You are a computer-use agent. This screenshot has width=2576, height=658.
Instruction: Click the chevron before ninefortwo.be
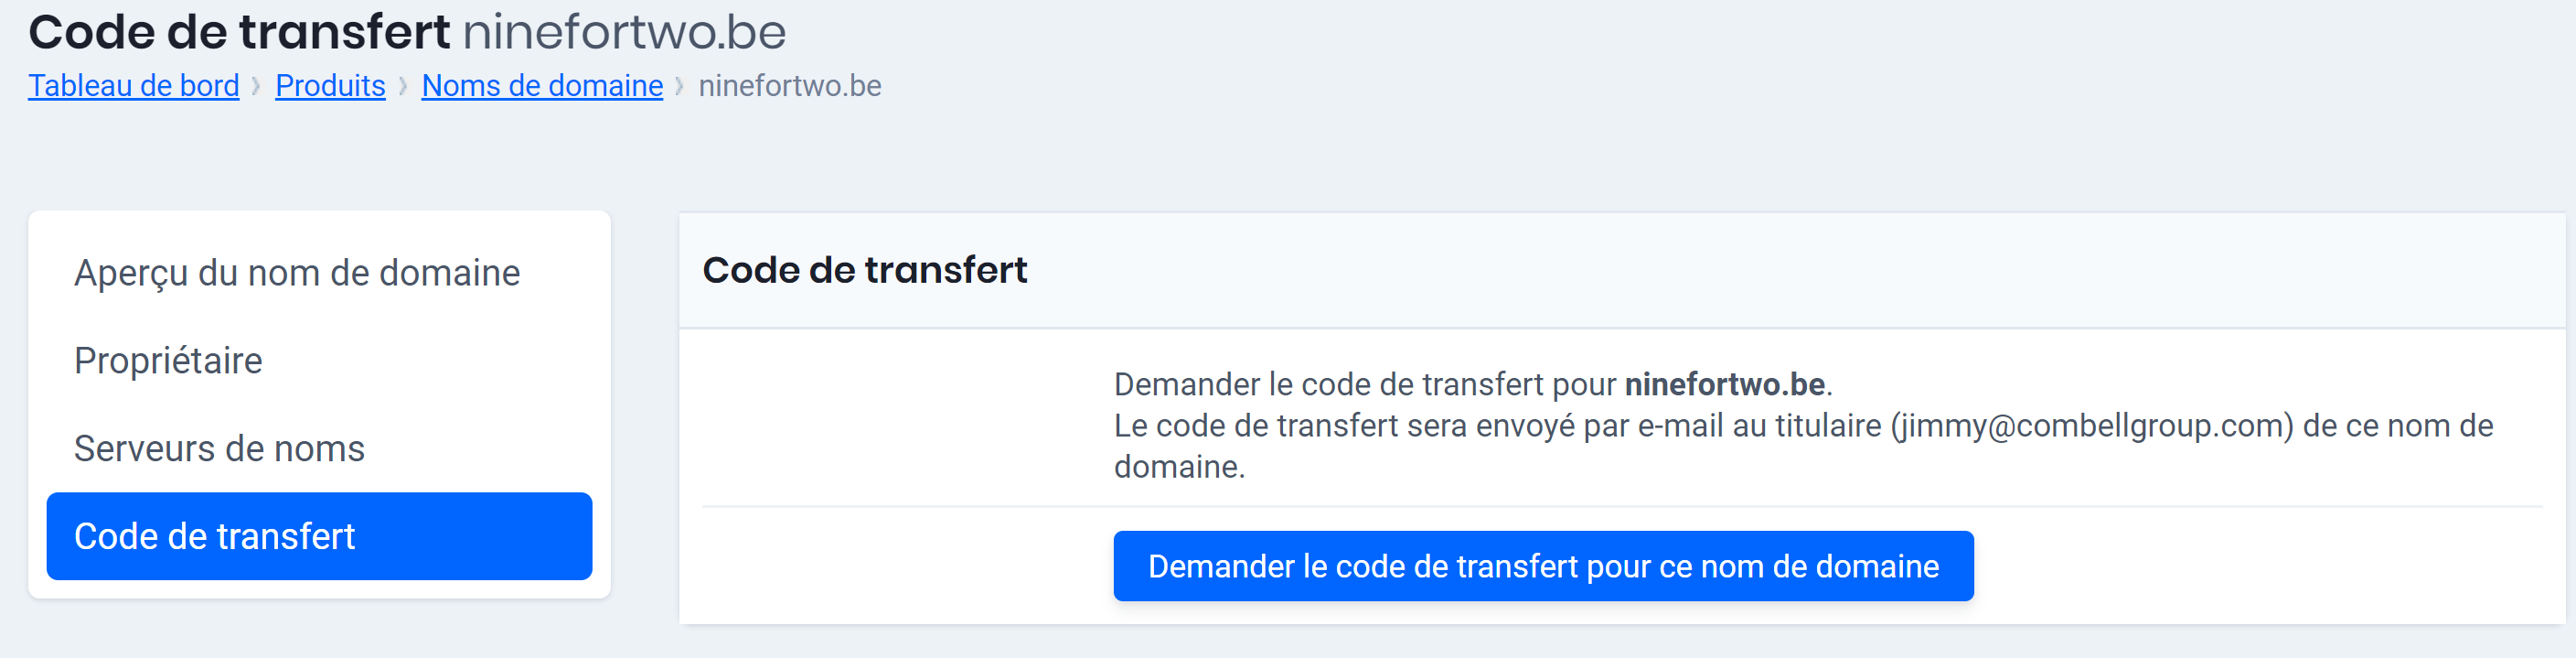click(x=681, y=85)
